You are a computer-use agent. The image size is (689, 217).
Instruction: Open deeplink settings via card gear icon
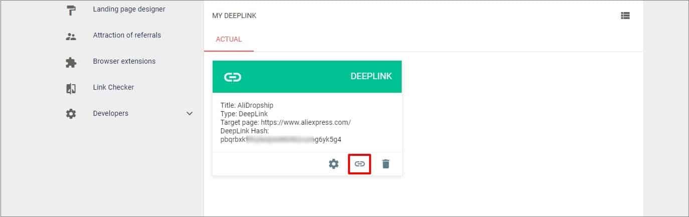tap(333, 164)
